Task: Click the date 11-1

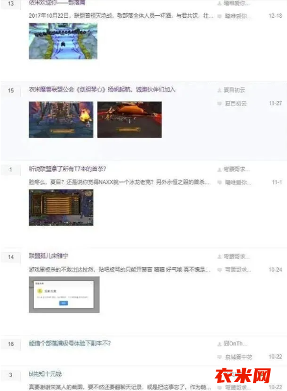Action: click(x=277, y=182)
